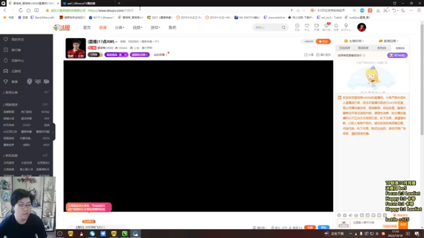The image size is (424, 238).
Task: Click the chat emoji smiley icon
Action: [339, 215]
